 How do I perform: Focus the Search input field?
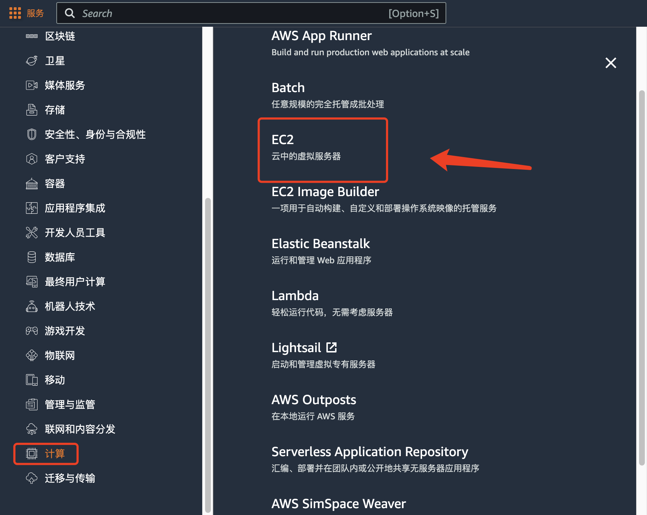click(251, 13)
